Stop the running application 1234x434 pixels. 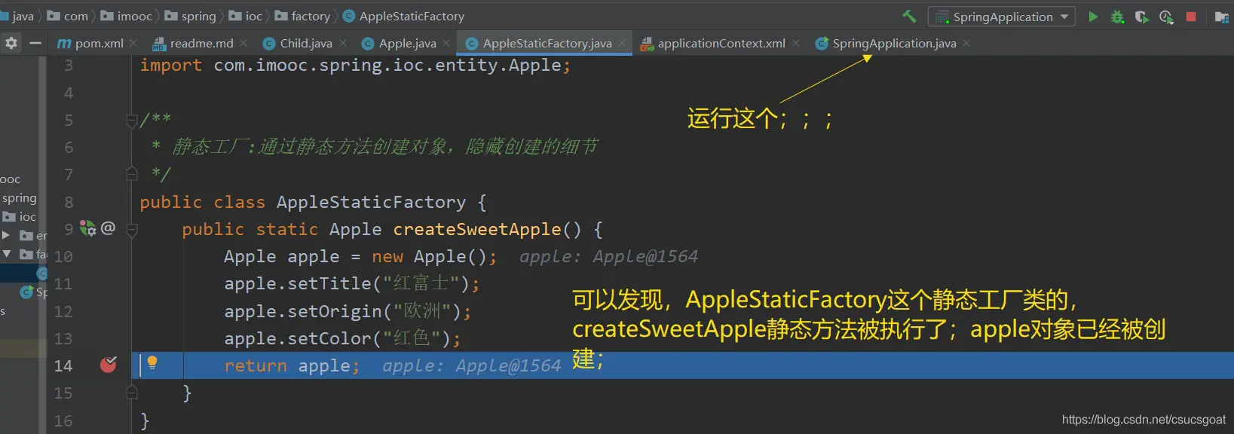pos(1191,17)
